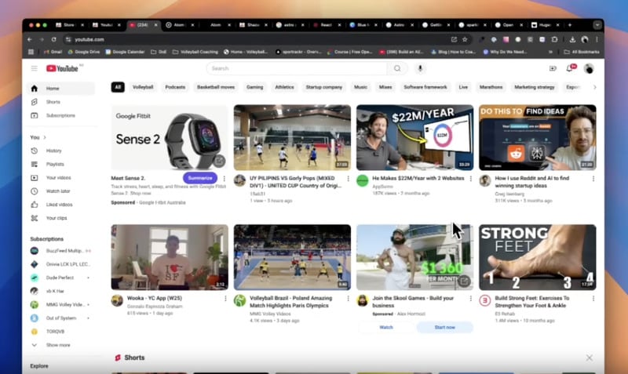Open Shorts from the sidebar
628x374 pixels.
53,102
